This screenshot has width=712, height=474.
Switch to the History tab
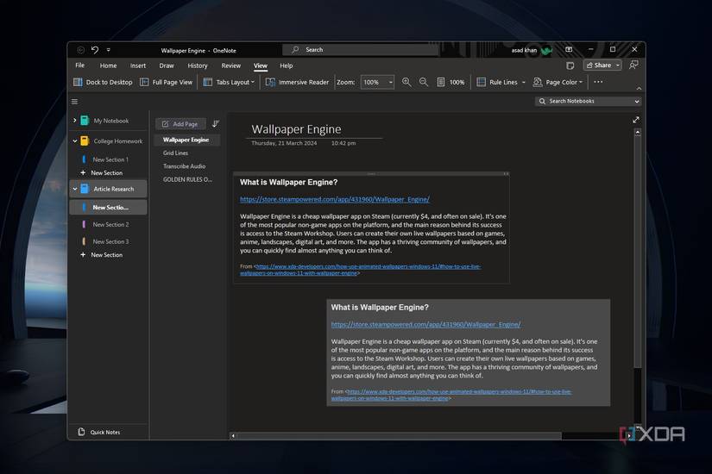click(197, 65)
